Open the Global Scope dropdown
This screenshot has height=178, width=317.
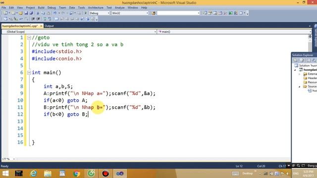click(155, 32)
